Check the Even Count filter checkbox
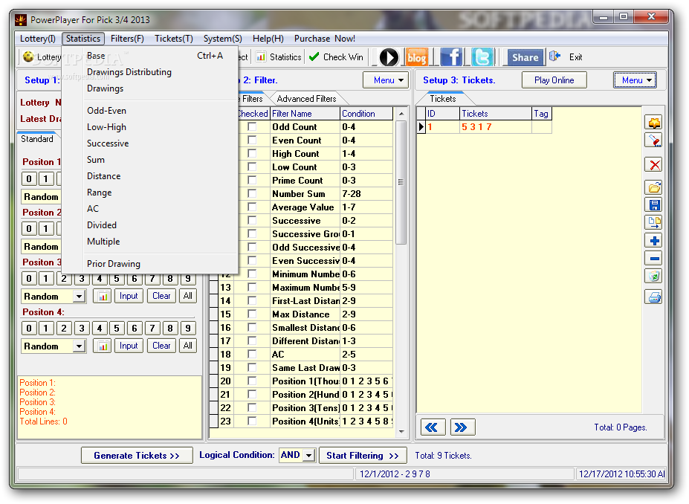 pyautogui.click(x=252, y=140)
